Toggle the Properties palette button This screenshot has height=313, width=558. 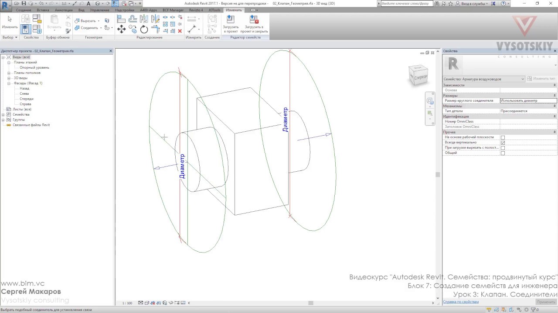25,29
